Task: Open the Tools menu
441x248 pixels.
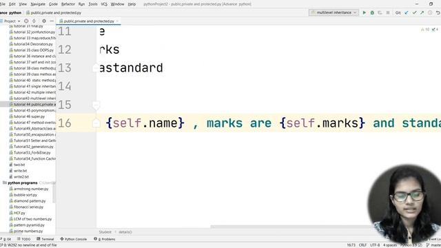Action: coord(93,4)
